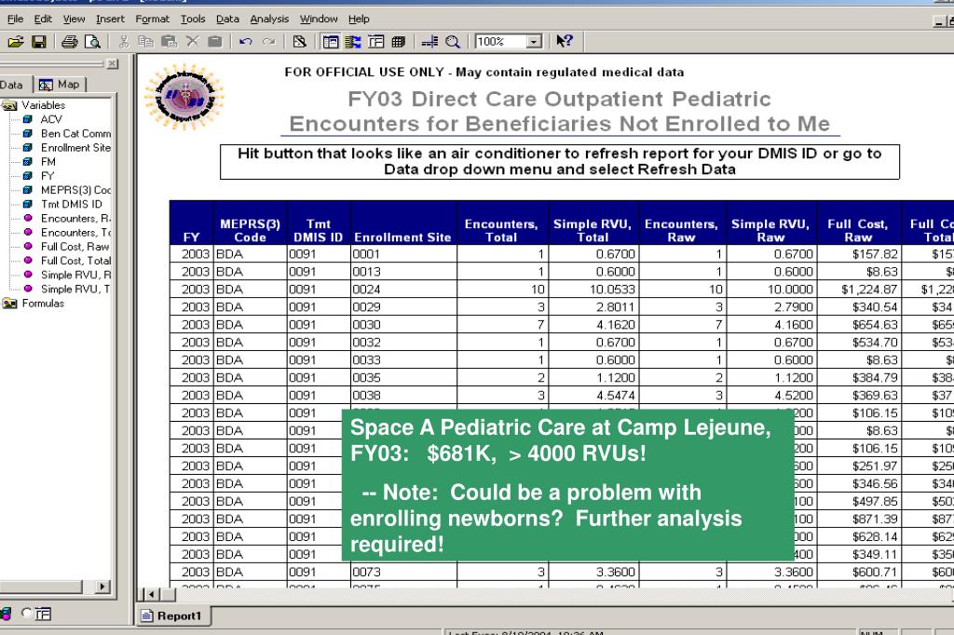Open the Window menu
This screenshot has height=635, width=954.
[x=319, y=19]
